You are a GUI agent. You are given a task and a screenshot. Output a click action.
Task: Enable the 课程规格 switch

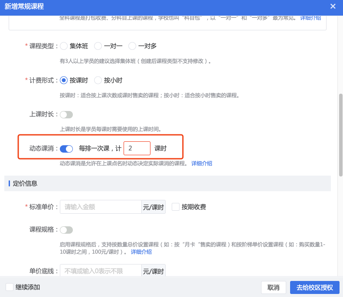[66, 230]
